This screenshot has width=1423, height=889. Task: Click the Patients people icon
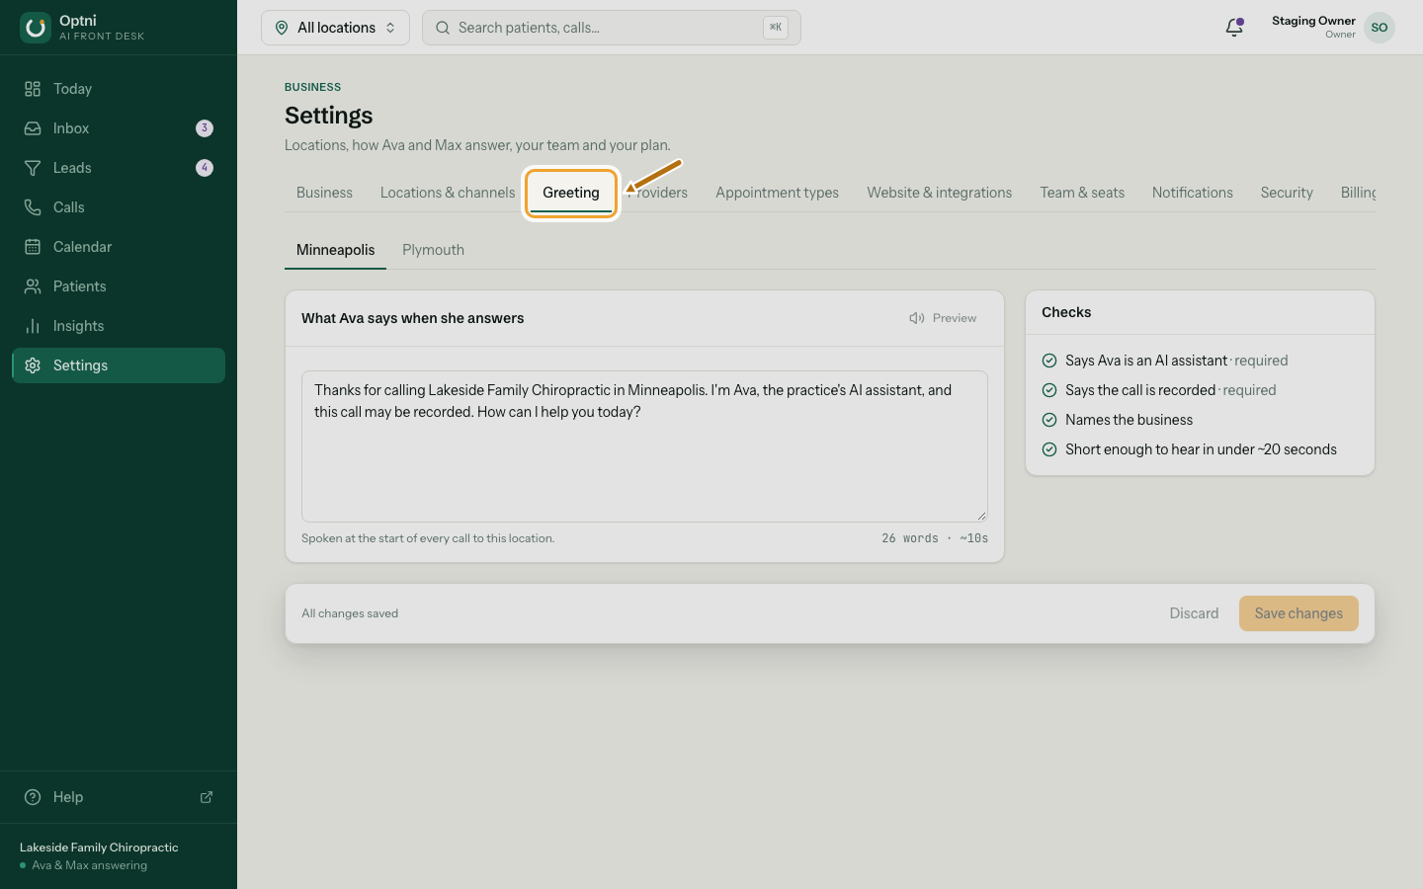click(x=33, y=286)
